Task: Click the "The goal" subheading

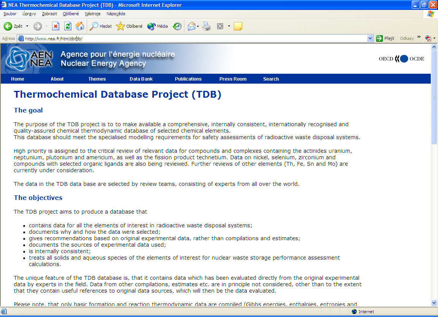Action: [x=28, y=110]
